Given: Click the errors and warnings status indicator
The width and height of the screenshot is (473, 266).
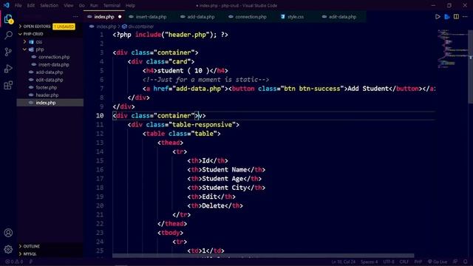Looking at the screenshot, I should (x=14, y=262).
